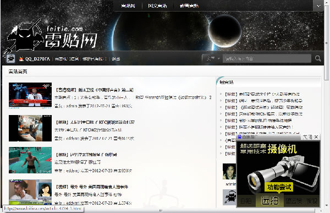The height and width of the screenshot is (213, 330).
Task: Open the third sidebar entry with 《》 title
Action: click(x=263, y=107)
